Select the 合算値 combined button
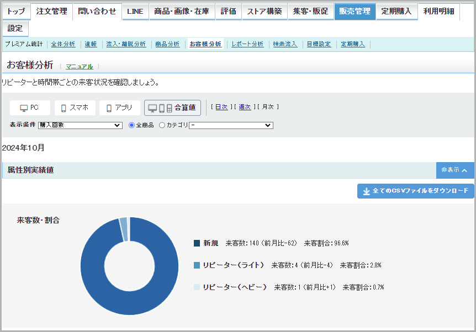 172,108
